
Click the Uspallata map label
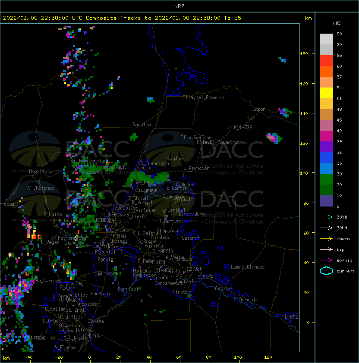(x=41, y=172)
